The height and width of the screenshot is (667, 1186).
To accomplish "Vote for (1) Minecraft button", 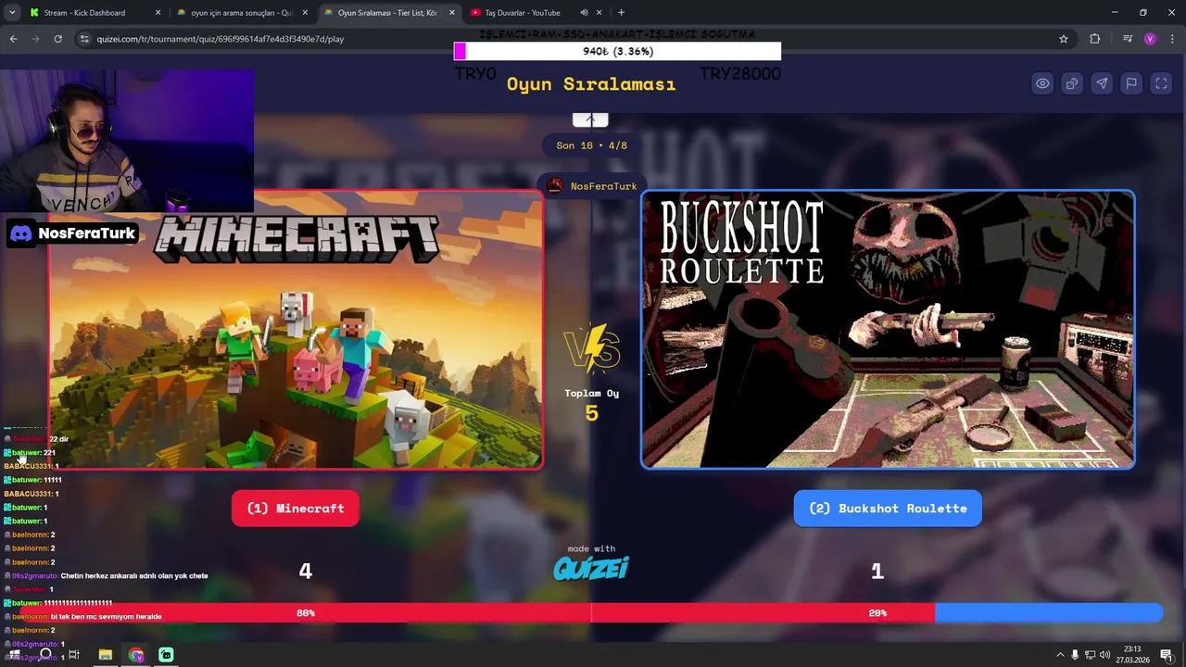I will [296, 509].
